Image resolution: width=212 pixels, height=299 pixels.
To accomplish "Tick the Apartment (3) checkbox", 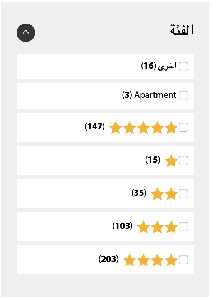I will click(183, 95).
